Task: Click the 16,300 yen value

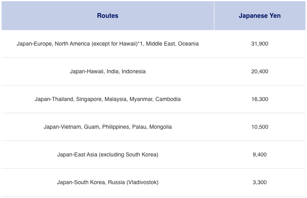Action: pos(259,99)
